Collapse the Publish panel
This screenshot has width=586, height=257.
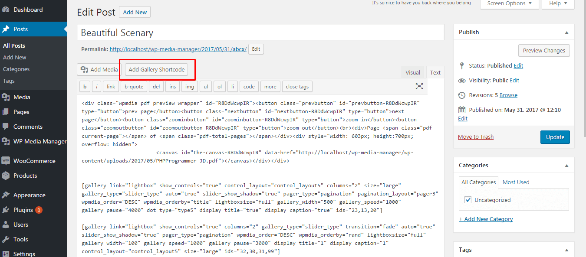pyautogui.click(x=566, y=32)
